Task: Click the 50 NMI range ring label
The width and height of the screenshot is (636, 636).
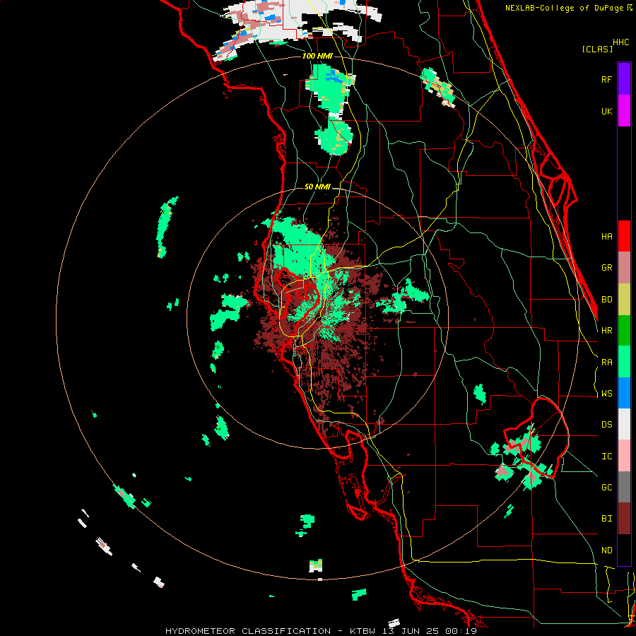Action: pyautogui.click(x=317, y=187)
